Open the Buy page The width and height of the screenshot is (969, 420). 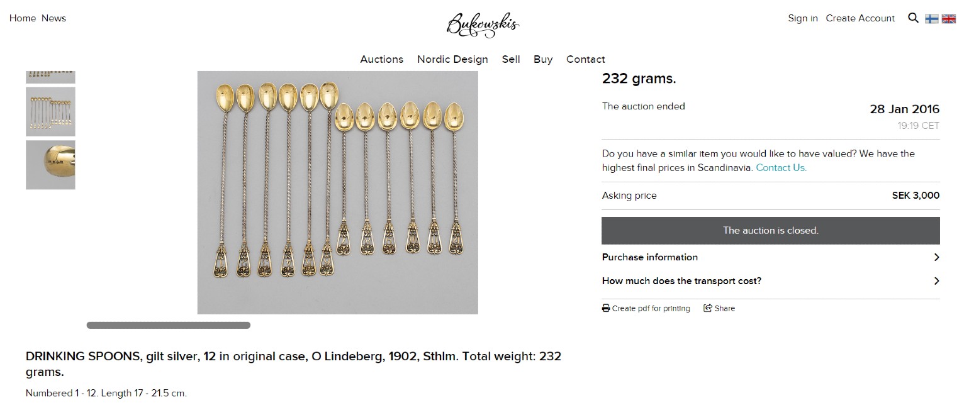tap(542, 59)
